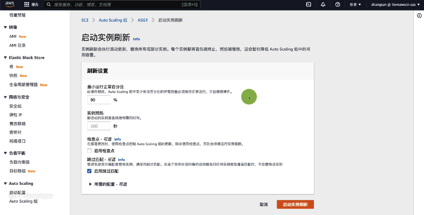This screenshot has height=215, width=424.
Task: Open the zhangsan account dropdown
Action: click(395, 5)
